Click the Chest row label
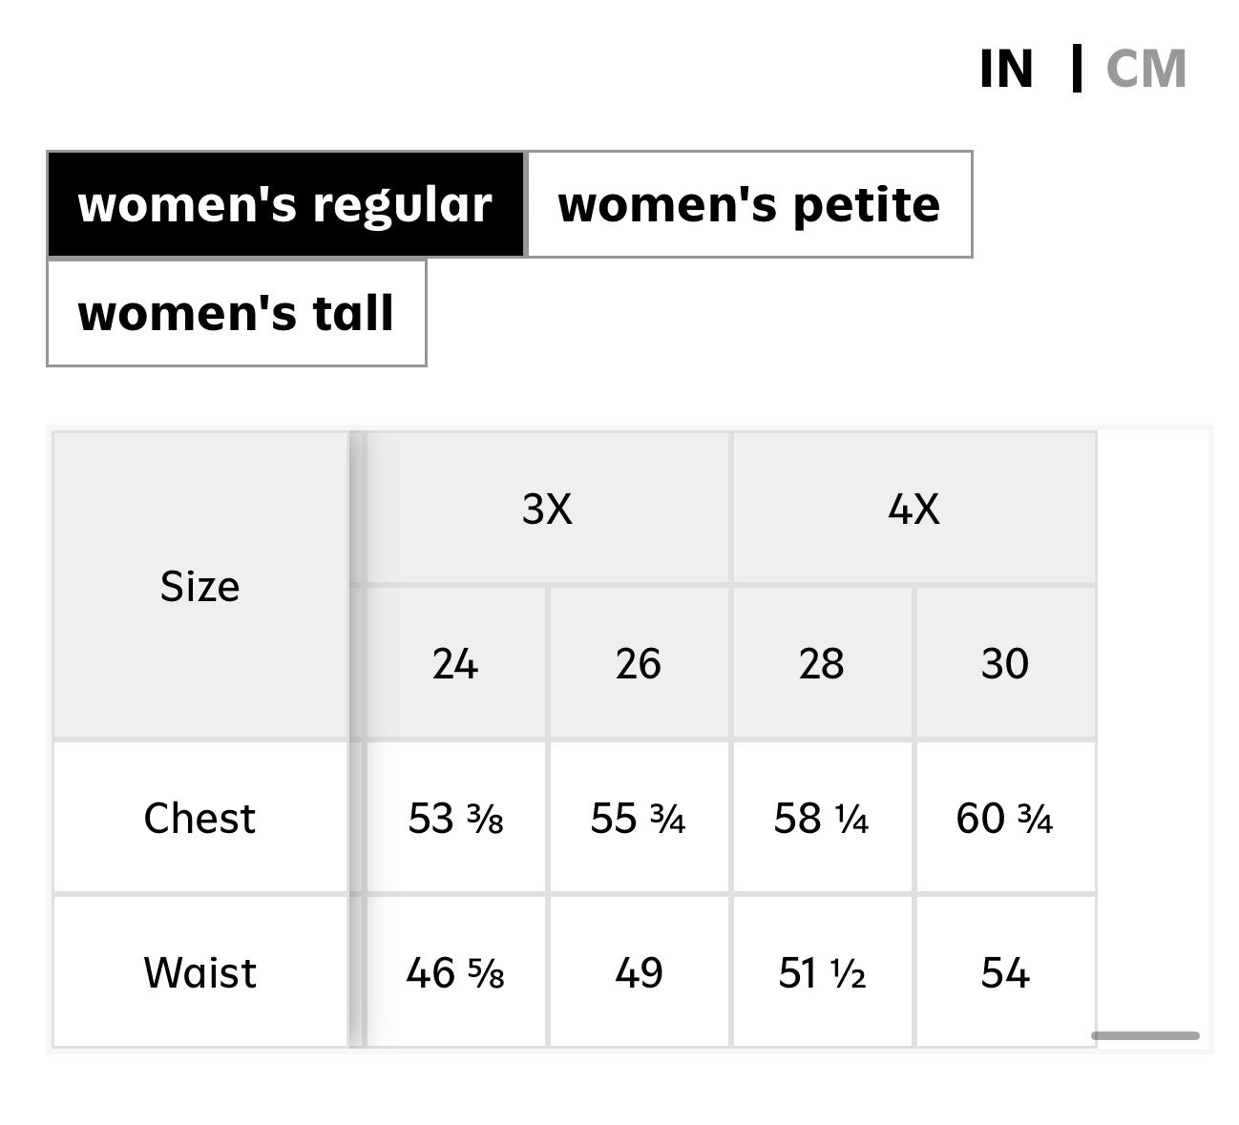 point(199,818)
